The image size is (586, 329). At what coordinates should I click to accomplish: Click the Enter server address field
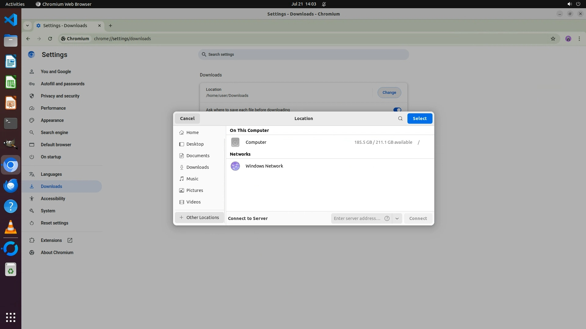pos(357,218)
